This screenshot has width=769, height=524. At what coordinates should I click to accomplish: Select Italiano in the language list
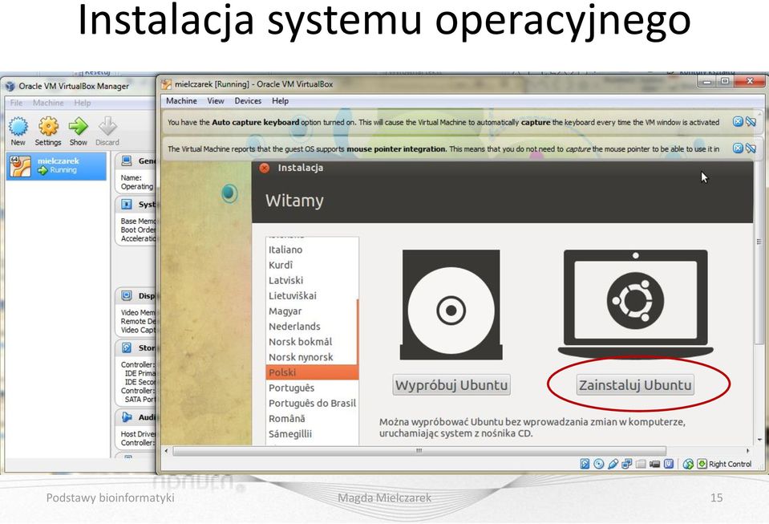point(312,250)
